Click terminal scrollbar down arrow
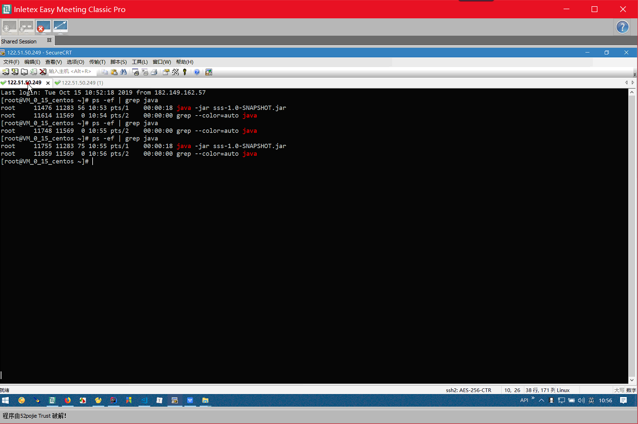The image size is (638, 424). click(x=633, y=380)
